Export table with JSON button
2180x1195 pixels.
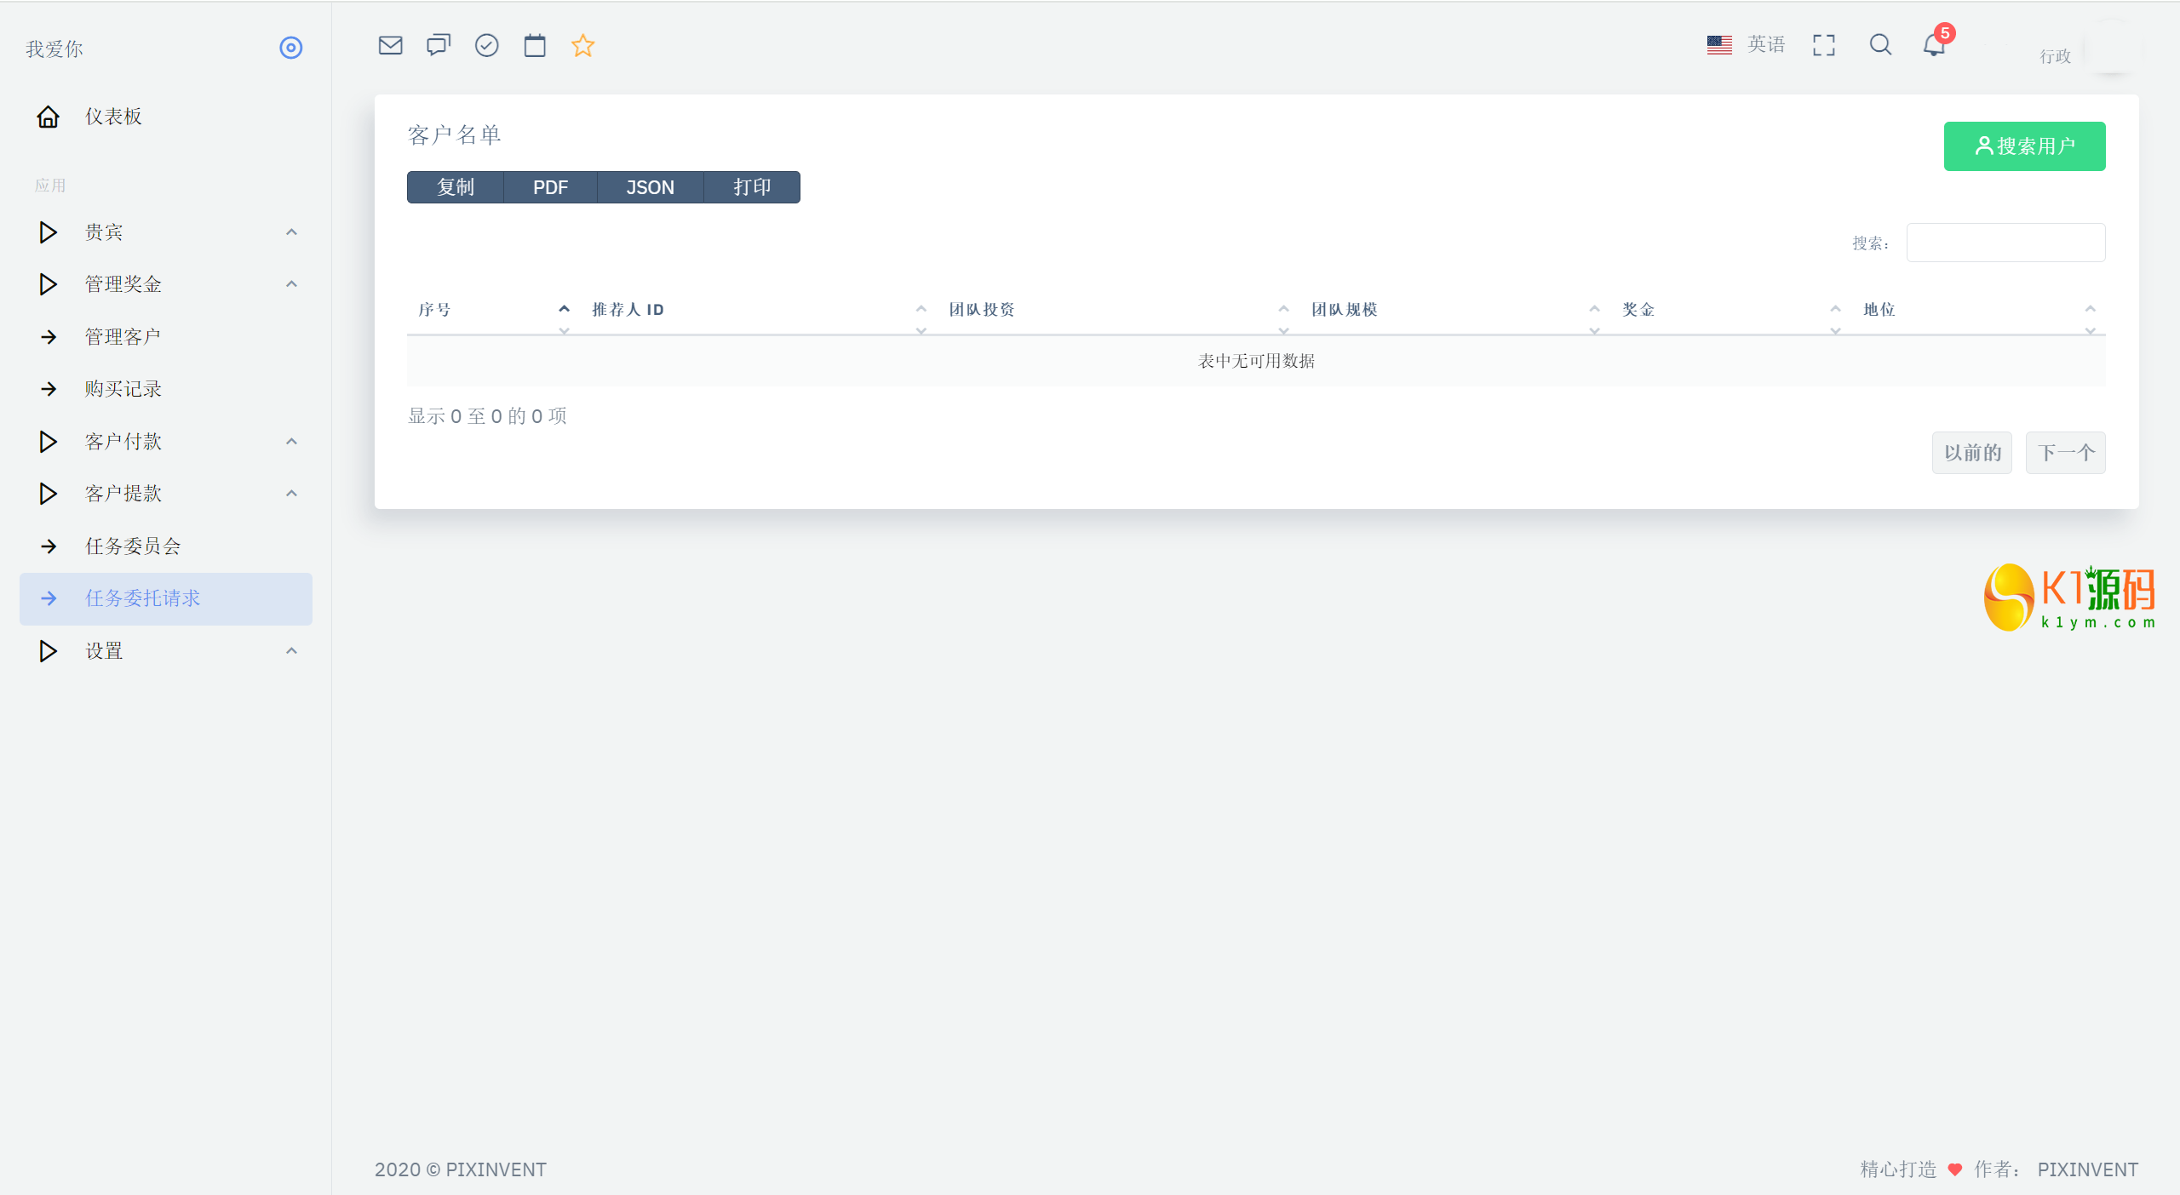click(x=650, y=187)
